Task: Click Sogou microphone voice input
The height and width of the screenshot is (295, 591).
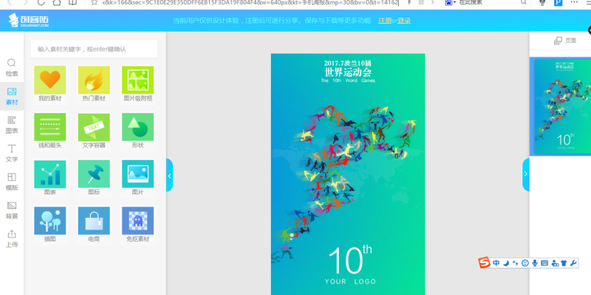Action: 534,263
